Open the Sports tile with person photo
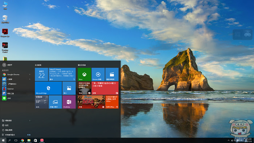The width and height of the screenshot is (254, 143). click(84, 88)
